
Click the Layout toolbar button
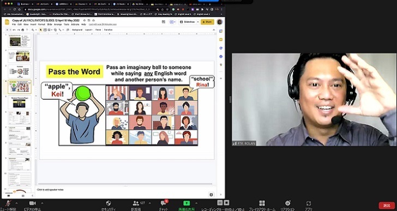click(89, 30)
